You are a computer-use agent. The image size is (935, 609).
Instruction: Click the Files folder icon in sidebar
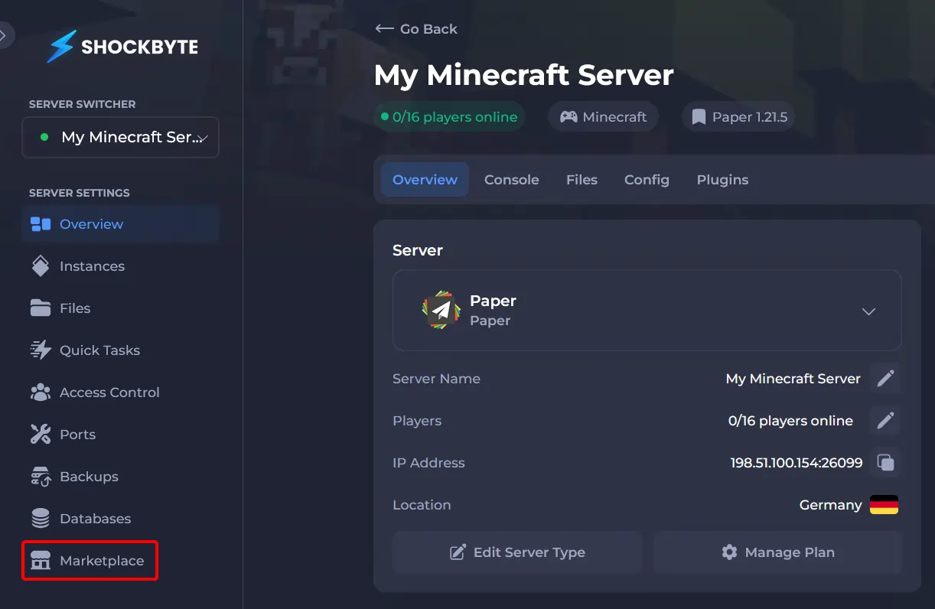coord(40,308)
